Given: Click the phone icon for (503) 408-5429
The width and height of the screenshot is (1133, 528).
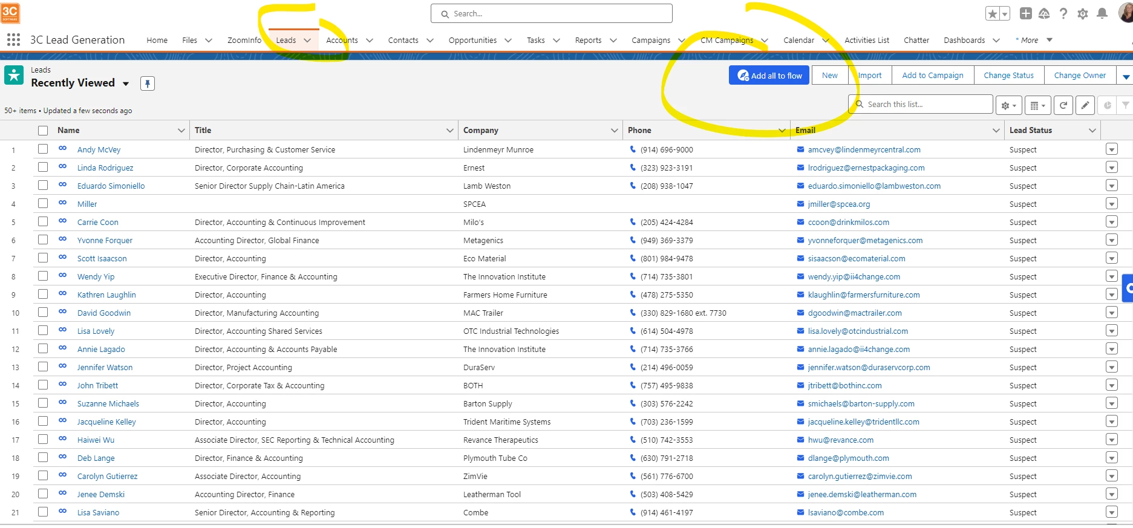Looking at the screenshot, I should (x=633, y=494).
